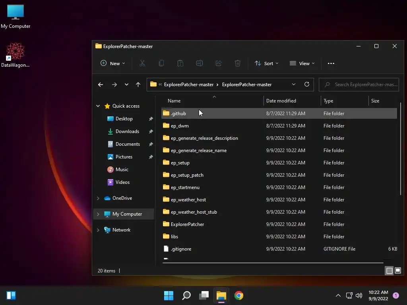Open taskbar Search magnifier
The height and width of the screenshot is (305, 407).
click(186, 295)
